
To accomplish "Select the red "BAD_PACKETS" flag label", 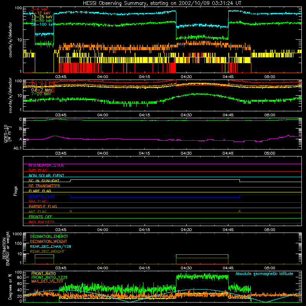I will click(x=42, y=222).
